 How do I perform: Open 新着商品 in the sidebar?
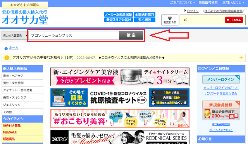pyautogui.click(x=22, y=139)
